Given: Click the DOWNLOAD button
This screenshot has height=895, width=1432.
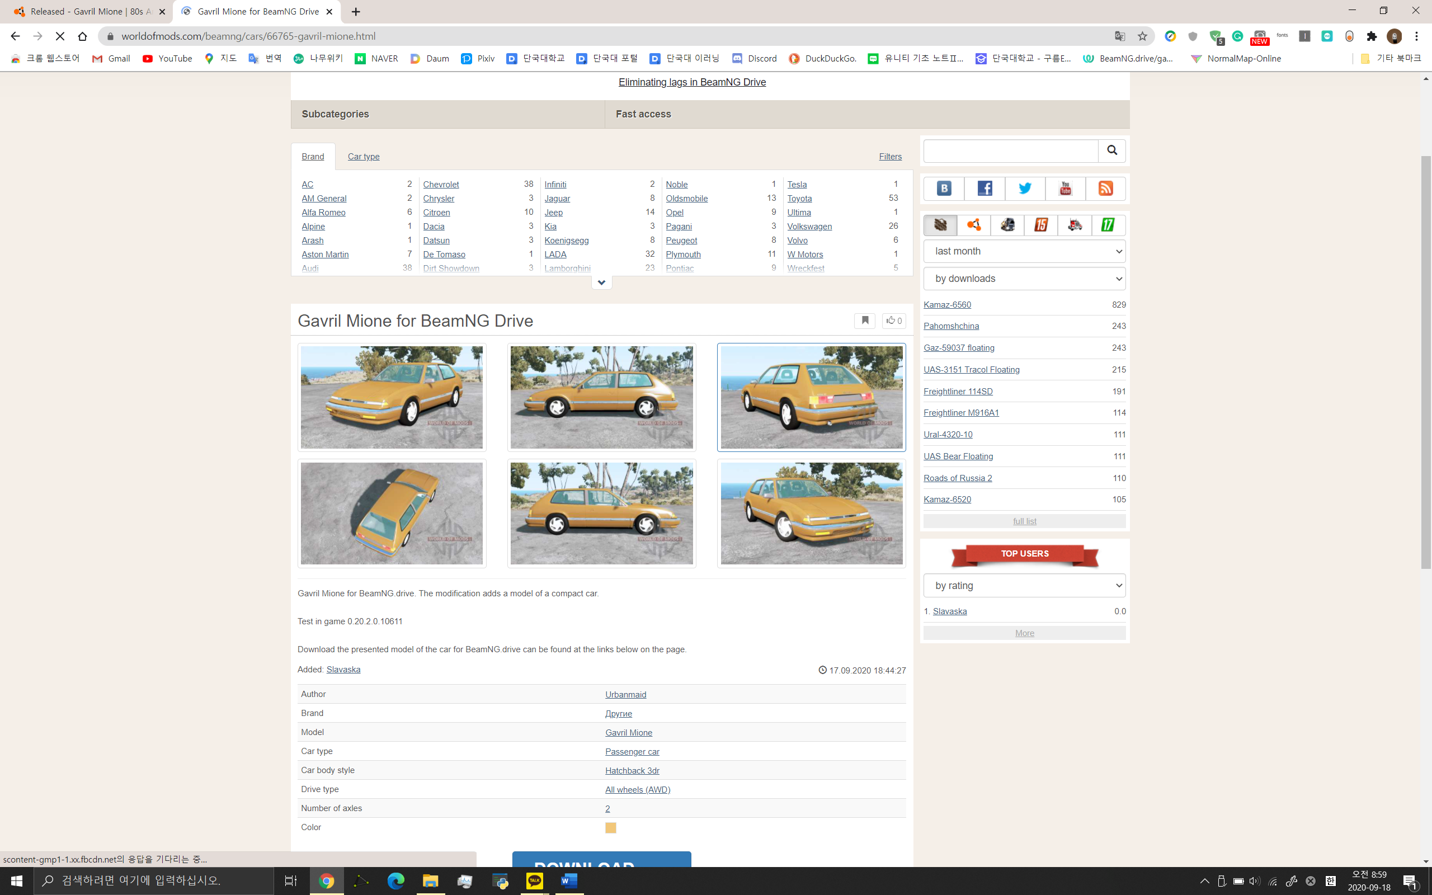Looking at the screenshot, I should pyautogui.click(x=601, y=860).
